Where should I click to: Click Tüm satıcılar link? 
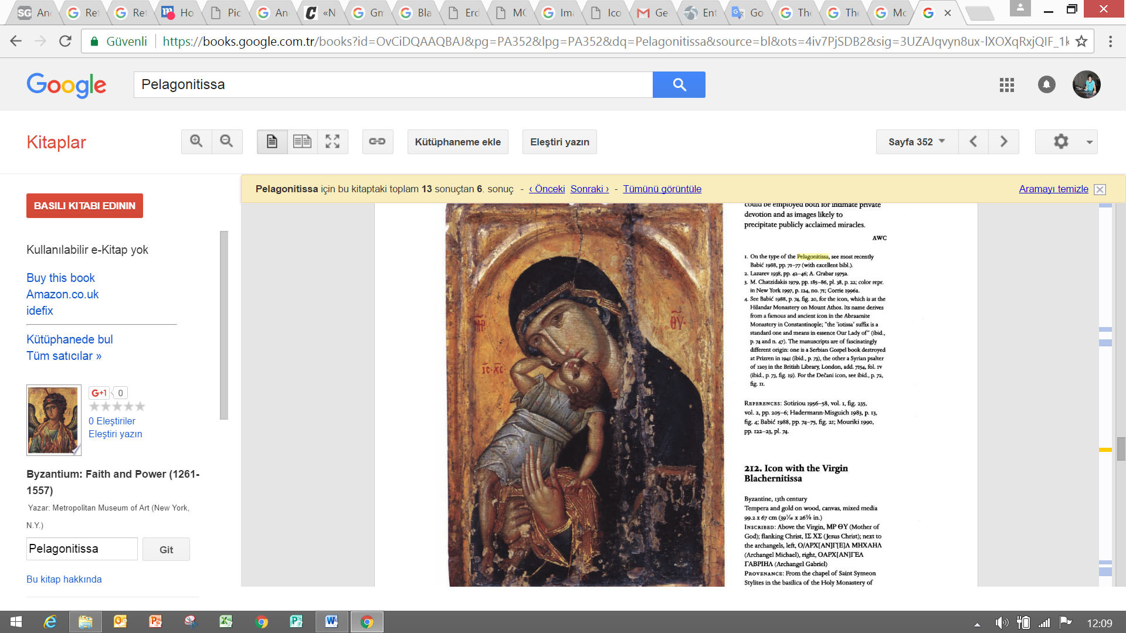coord(64,356)
